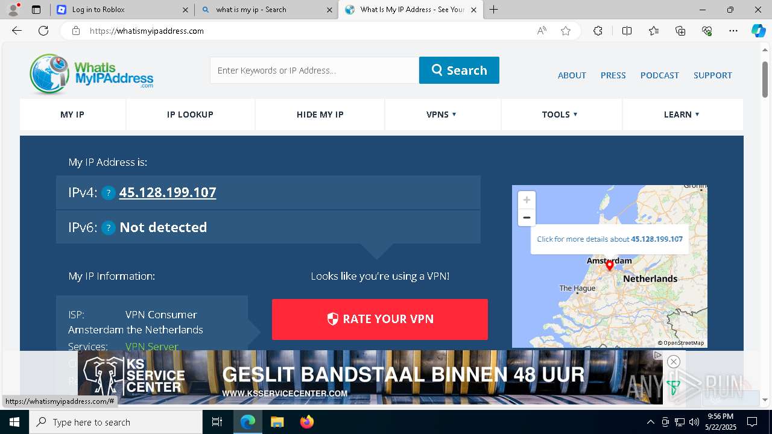
Task: Open Collections icon in toolbar
Action: click(680, 31)
